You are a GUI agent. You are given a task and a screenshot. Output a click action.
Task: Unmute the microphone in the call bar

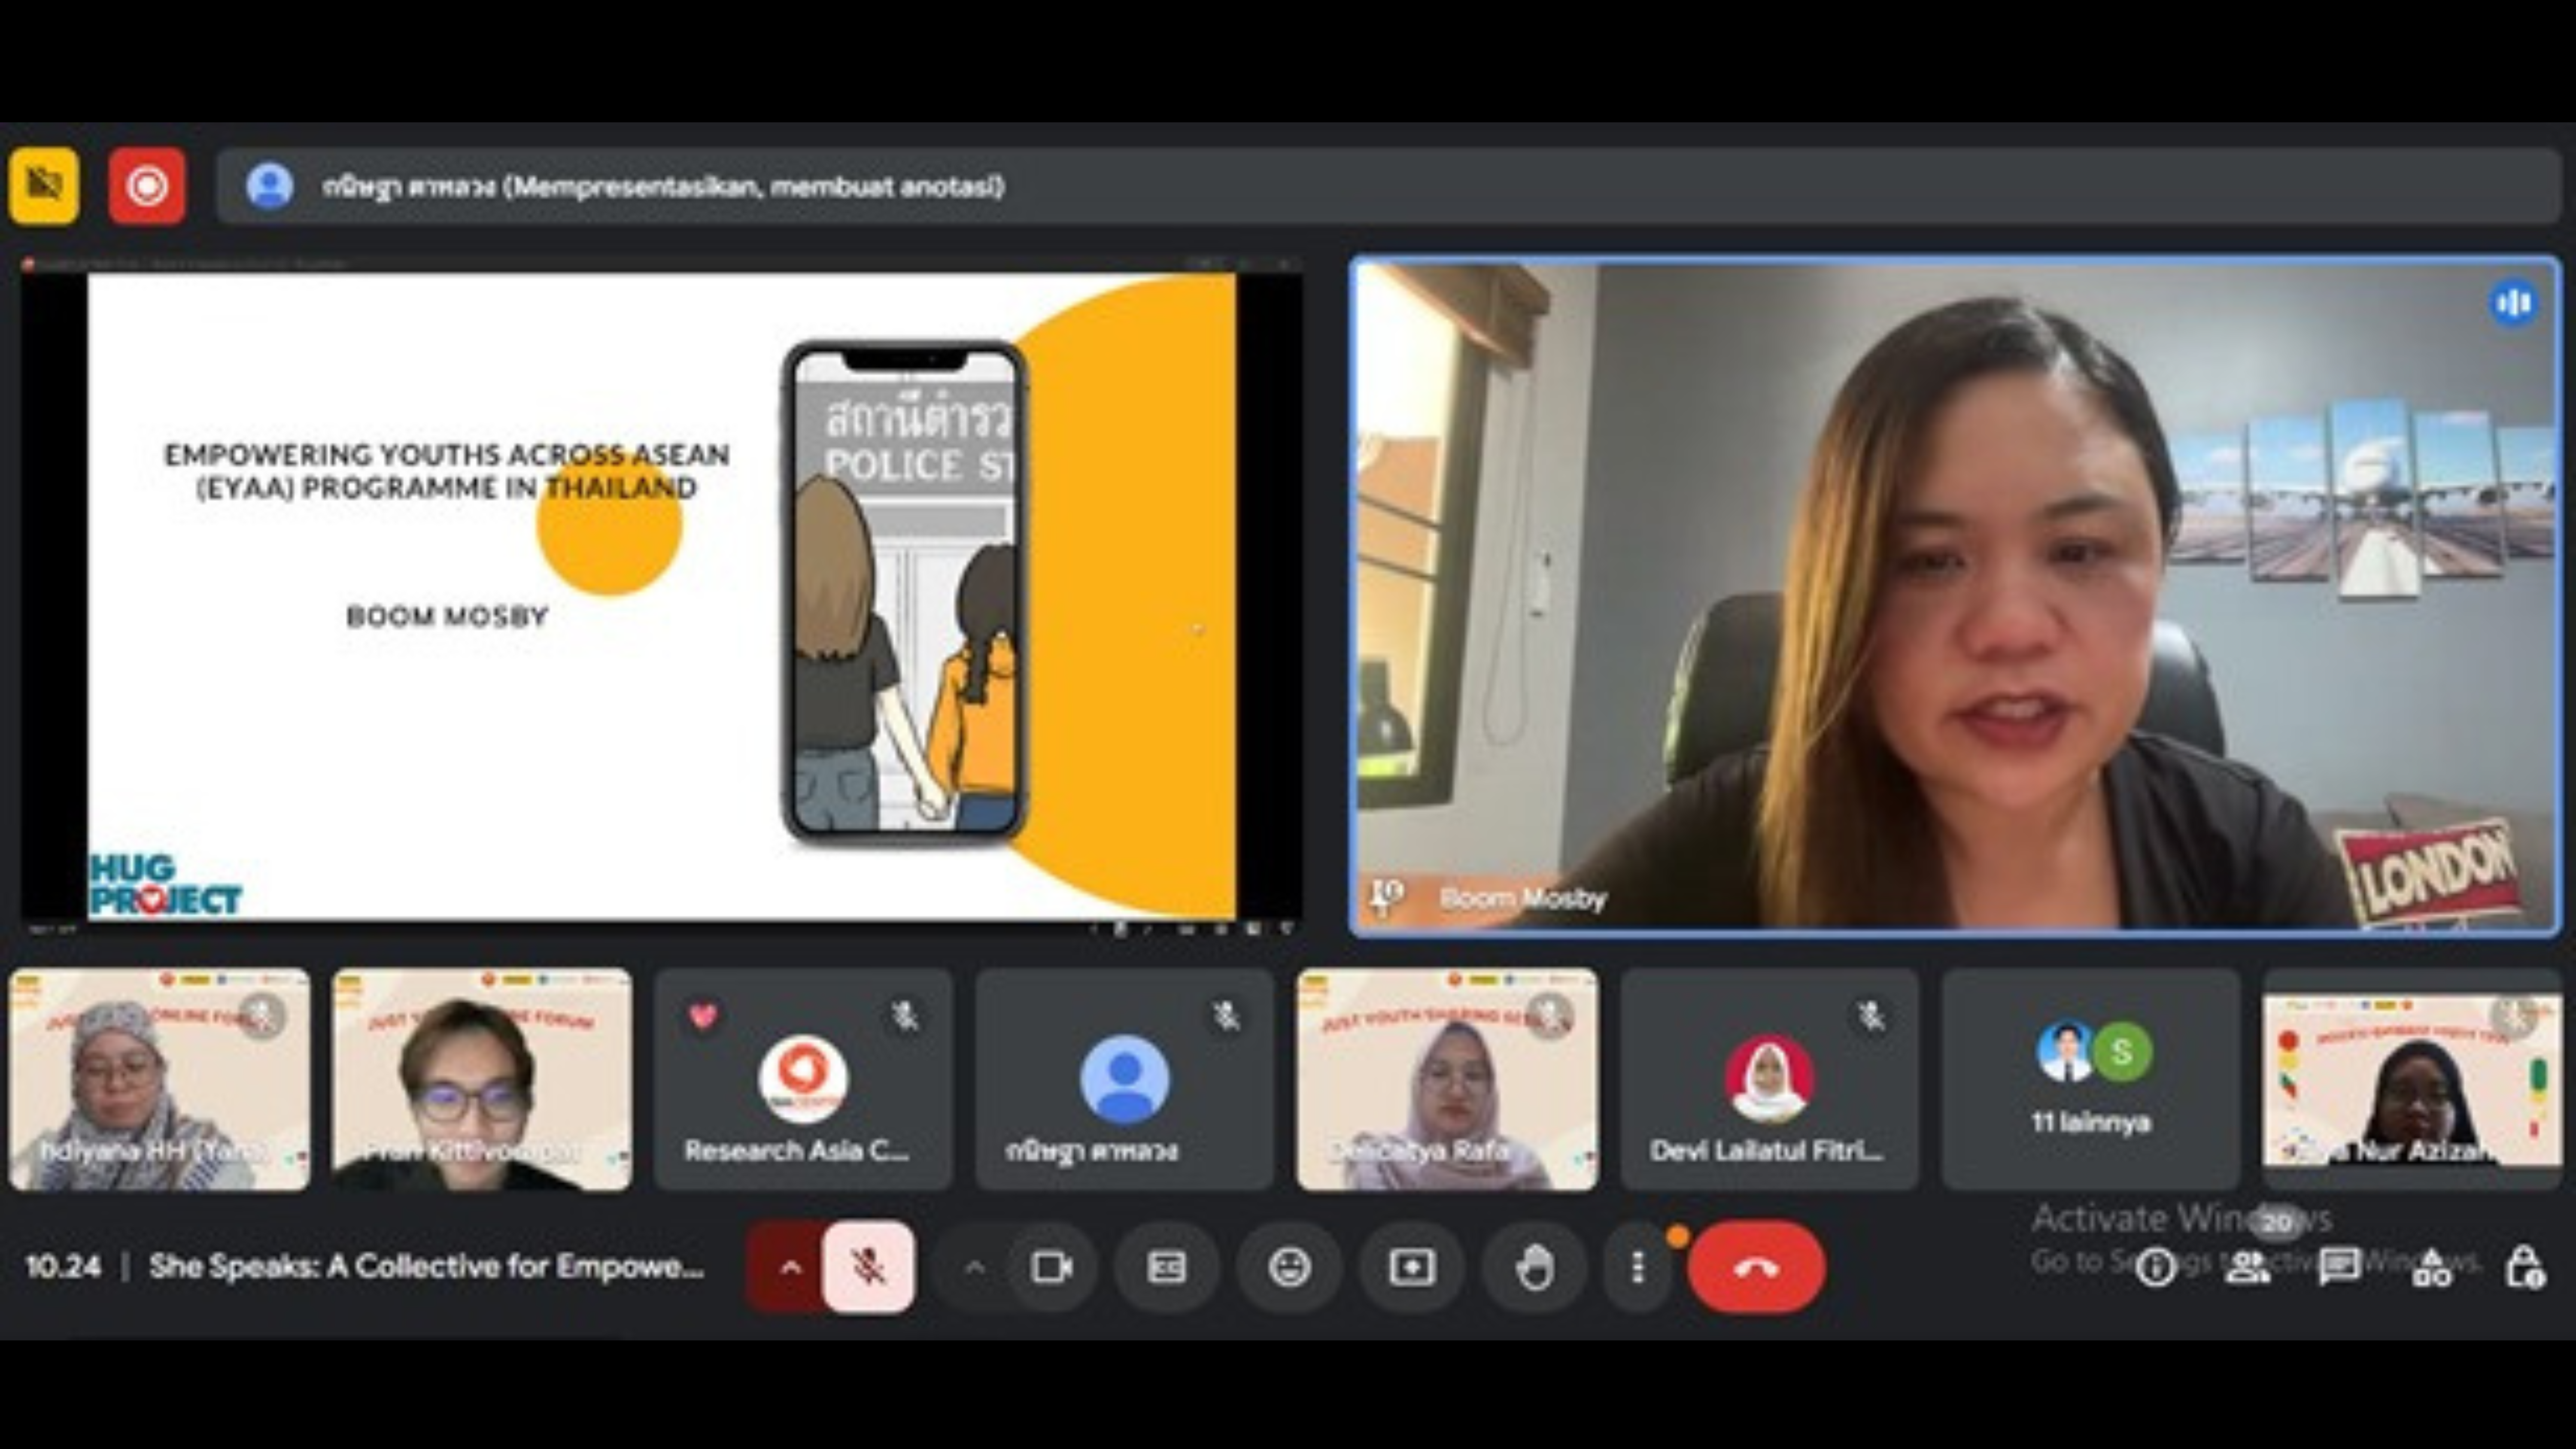pyautogui.click(x=868, y=1267)
